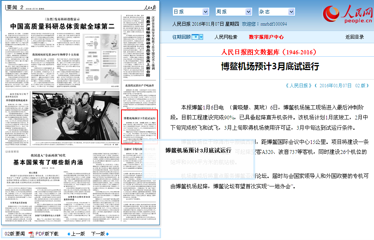The height and width of the screenshot is (240, 374).
Task: Click the username rmrbdf100094
Action: click(274, 24)
